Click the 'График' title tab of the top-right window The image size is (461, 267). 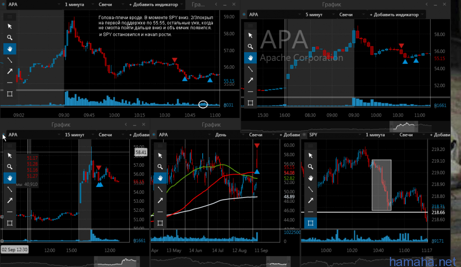coord(332,4)
